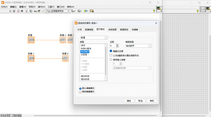Open the 精度类型 有效数字 dropdown
The width and height of the screenshot is (211, 117).
[x=138, y=46]
